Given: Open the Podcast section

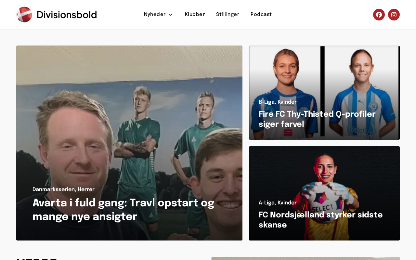Looking at the screenshot, I should (x=261, y=15).
